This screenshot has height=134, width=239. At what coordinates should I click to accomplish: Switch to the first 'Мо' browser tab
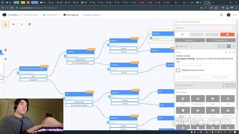[9, 3]
